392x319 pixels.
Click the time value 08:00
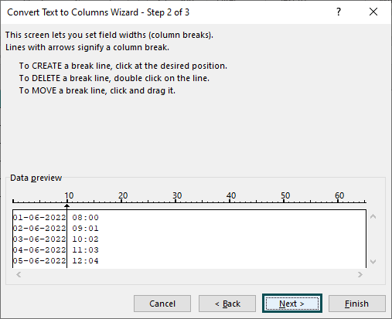pyautogui.click(x=85, y=218)
